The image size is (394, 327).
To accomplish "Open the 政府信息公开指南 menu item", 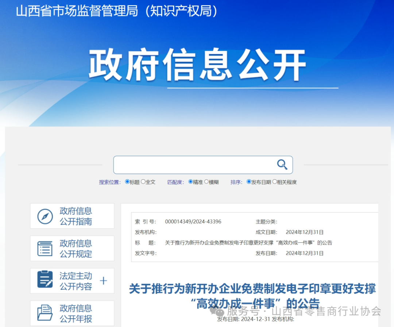I will (x=76, y=216).
